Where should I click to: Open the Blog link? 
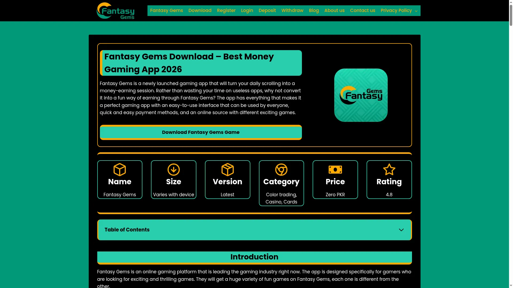[x=314, y=11]
